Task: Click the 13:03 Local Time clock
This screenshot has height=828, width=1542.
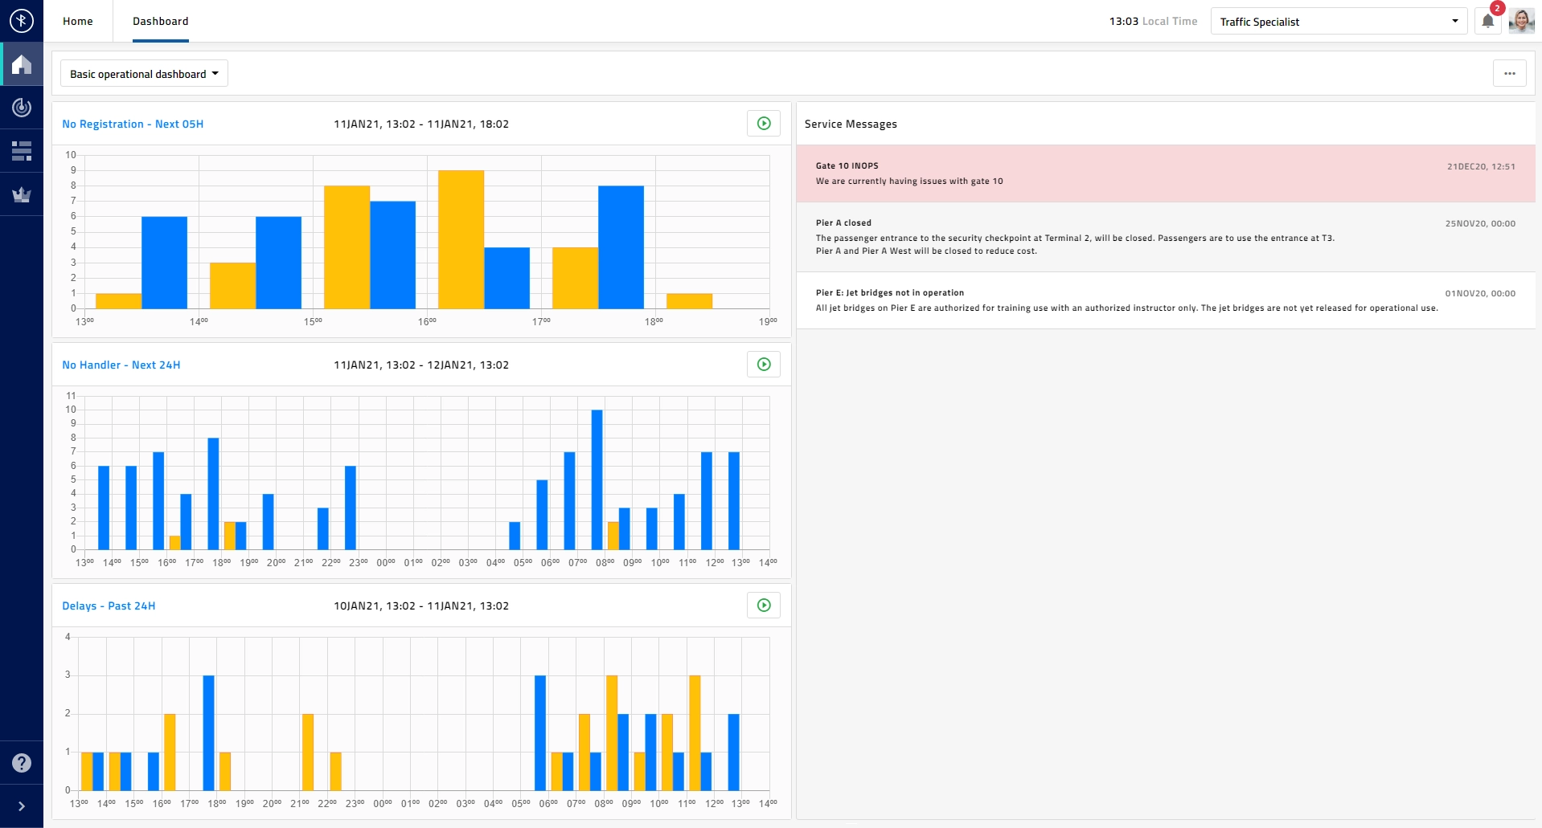Action: pyautogui.click(x=1153, y=22)
